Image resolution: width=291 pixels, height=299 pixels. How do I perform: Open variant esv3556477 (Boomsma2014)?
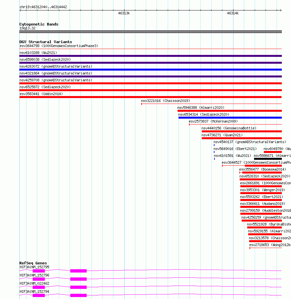click(x=263, y=170)
